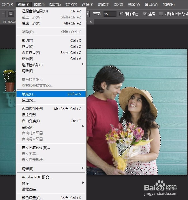Choose 还原色彩范围(O) to undo

point(51,11)
